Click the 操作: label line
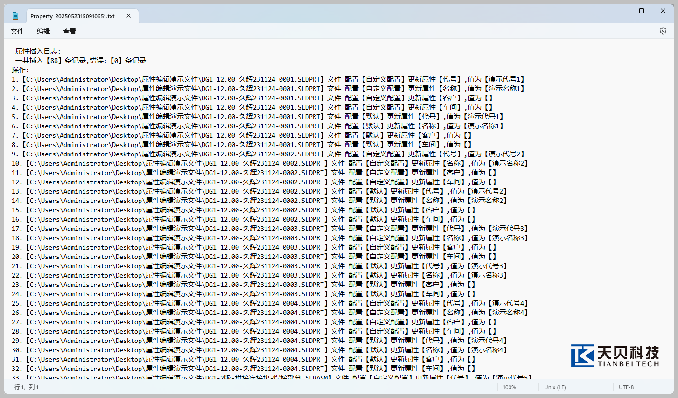678x398 pixels. click(x=20, y=70)
